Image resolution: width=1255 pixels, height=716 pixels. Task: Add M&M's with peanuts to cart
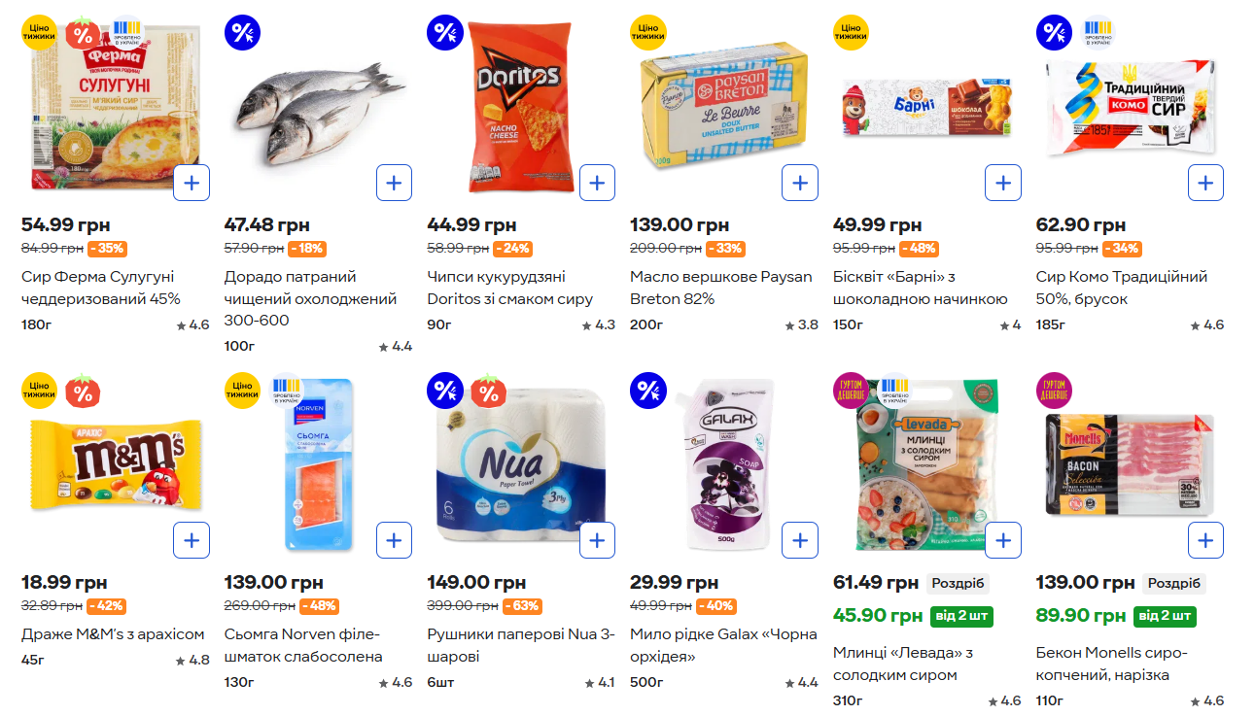(x=192, y=540)
